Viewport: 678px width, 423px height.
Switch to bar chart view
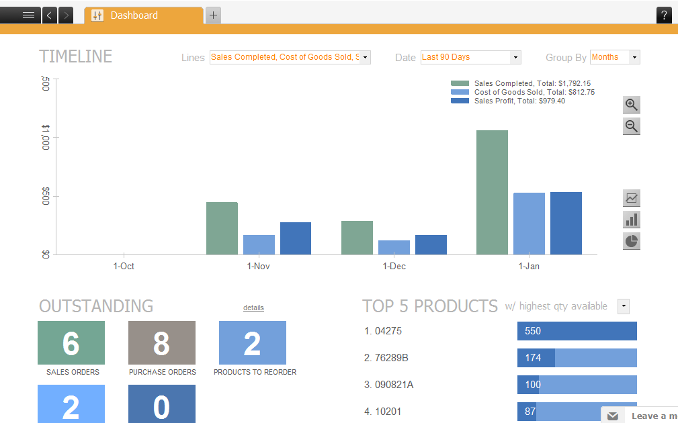pos(631,220)
